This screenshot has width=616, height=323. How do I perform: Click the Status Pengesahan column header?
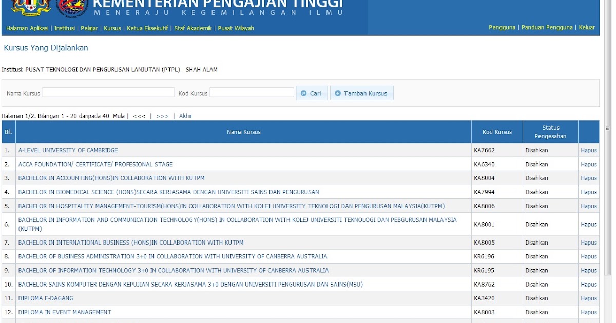tap(550, 132)
